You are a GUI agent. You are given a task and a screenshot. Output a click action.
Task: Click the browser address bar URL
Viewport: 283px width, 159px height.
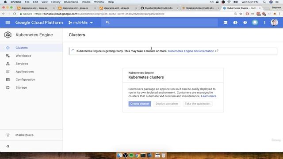tap(99, 14)
